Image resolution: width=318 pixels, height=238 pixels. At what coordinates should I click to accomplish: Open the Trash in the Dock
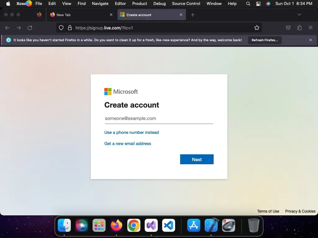[x=253, y=225]
